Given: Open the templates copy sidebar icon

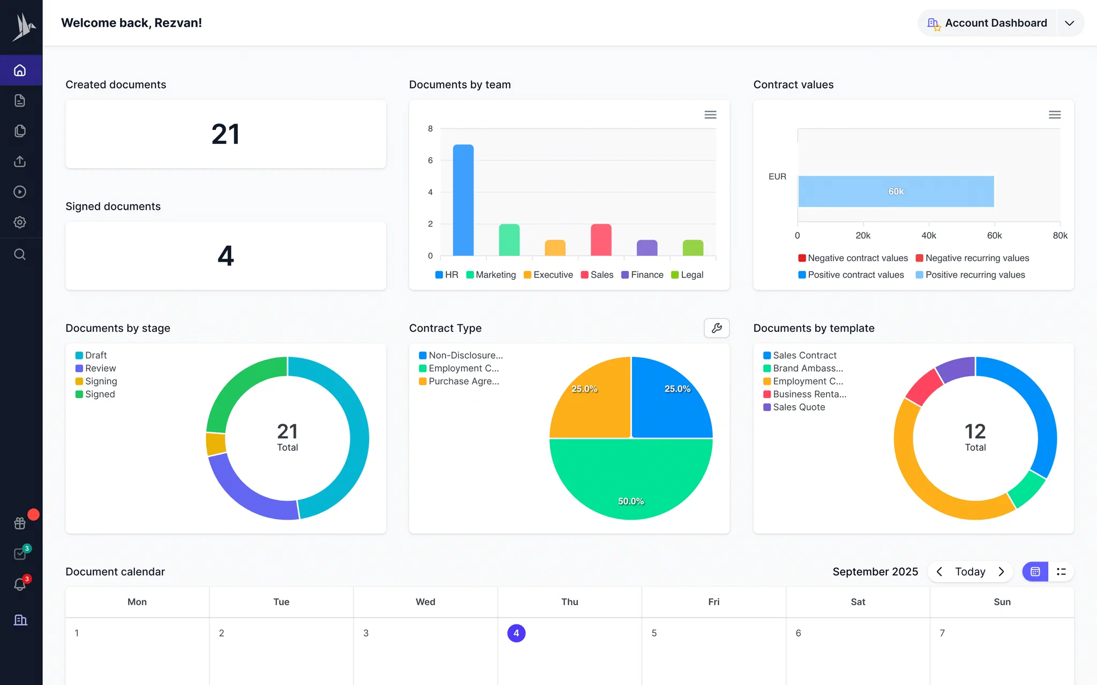Looking at the screenshot, I should coord(20,131).
